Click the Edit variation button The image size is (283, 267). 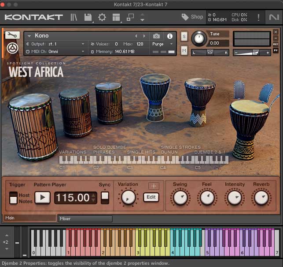151,197
